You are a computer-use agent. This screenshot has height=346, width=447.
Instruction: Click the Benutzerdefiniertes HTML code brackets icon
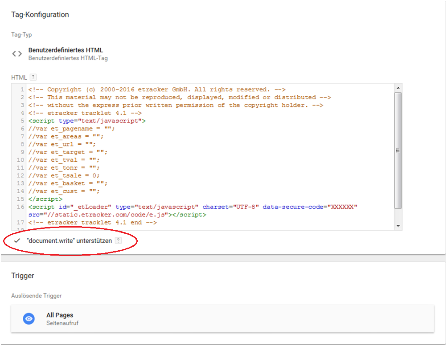coord(17,53)
